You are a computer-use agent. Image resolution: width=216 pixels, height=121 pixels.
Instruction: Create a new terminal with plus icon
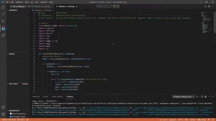point(197,97)
